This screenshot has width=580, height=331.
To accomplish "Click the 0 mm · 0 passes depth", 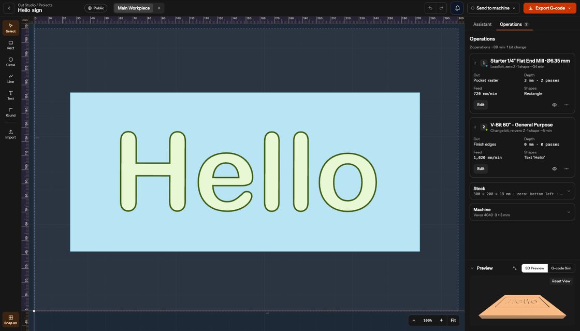I will click(x=542, y=145).
